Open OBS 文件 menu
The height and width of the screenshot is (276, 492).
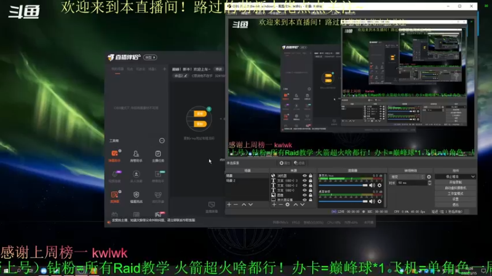pyautogui.click(x=232, y=13)
